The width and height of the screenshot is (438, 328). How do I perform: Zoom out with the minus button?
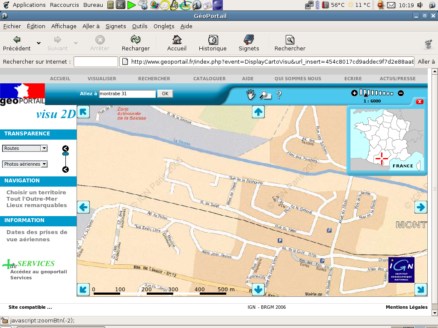click(x=400, y=93)
